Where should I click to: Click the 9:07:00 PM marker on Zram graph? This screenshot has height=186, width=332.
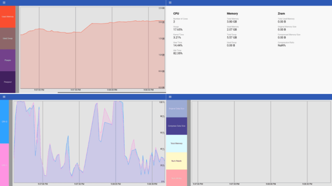click(197, 183)
